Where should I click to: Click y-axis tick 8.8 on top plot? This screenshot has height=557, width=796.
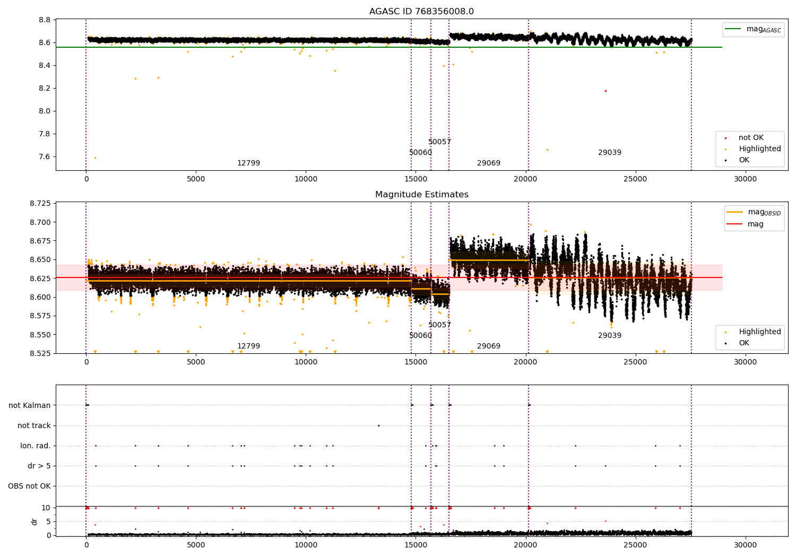tap(45, 20)
